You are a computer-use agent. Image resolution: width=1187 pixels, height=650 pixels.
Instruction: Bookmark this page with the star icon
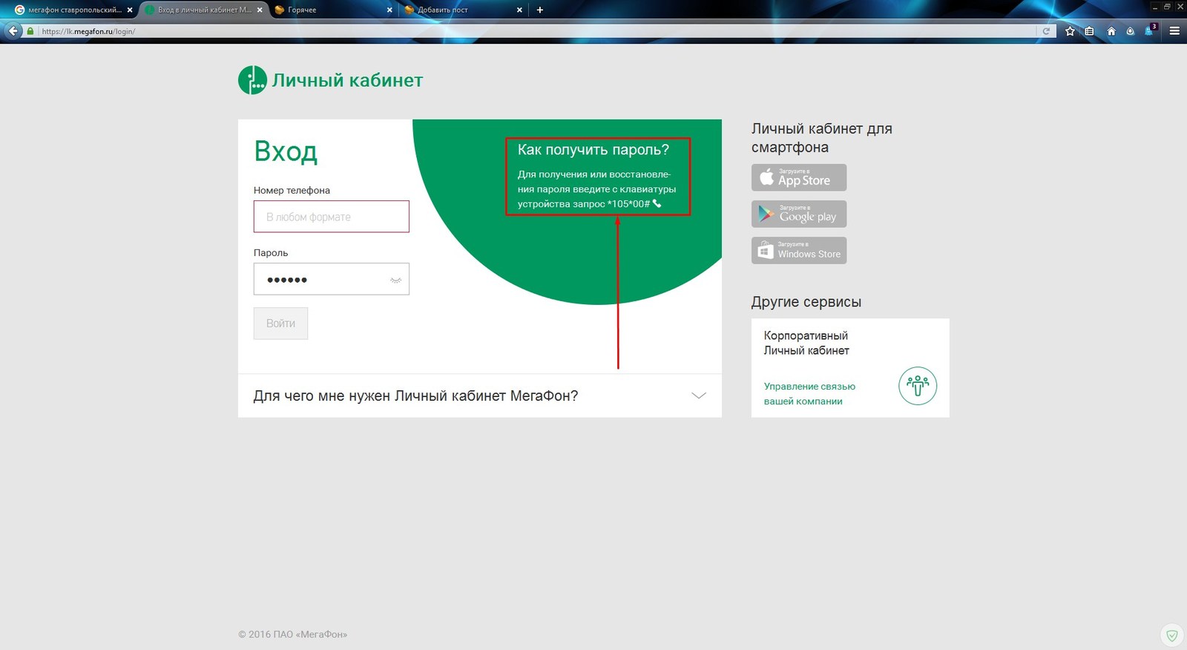click(x=1070, y=31)
